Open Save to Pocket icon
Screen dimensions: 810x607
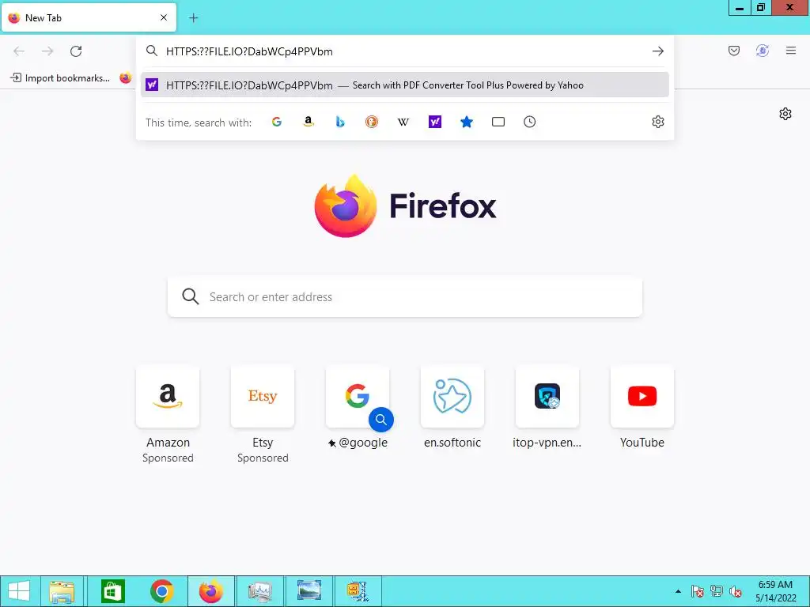coord(733,51)
